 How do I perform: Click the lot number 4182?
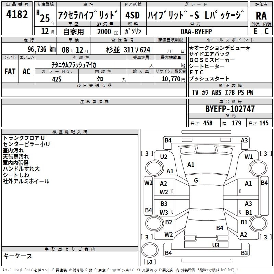17,14
